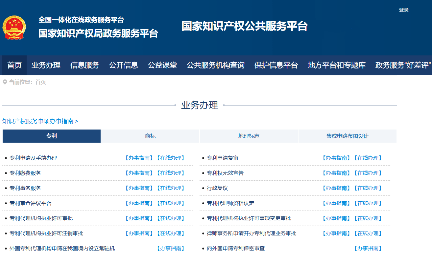Click the location pin icon beside 当前位置
This screenshot has height=262, width=432.
pyautogui.click(x=5, y=82)
